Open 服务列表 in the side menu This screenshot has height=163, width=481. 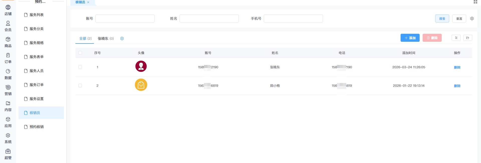point(41,15)
